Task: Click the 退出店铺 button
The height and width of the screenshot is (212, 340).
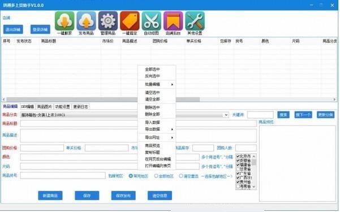Action: [13, 29]
